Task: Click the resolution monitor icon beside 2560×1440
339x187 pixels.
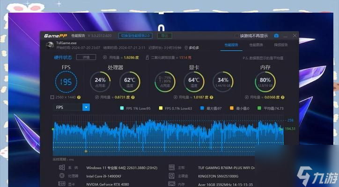Action: 52,97
